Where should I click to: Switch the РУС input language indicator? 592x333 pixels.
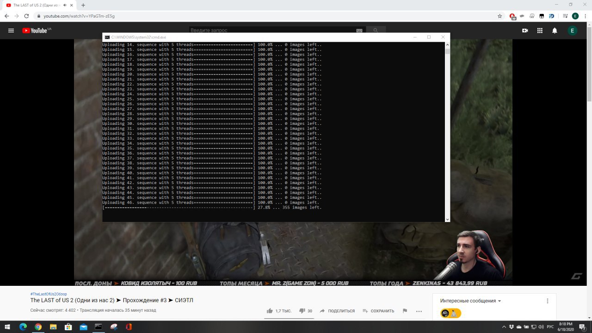pos(550,327)
